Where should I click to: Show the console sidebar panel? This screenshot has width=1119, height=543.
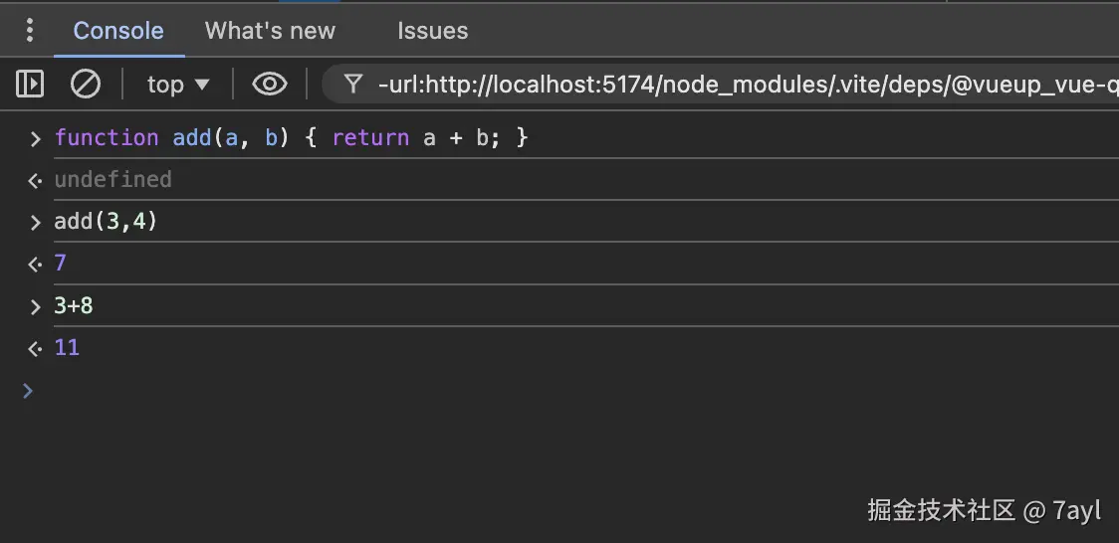tap(30, 85)
